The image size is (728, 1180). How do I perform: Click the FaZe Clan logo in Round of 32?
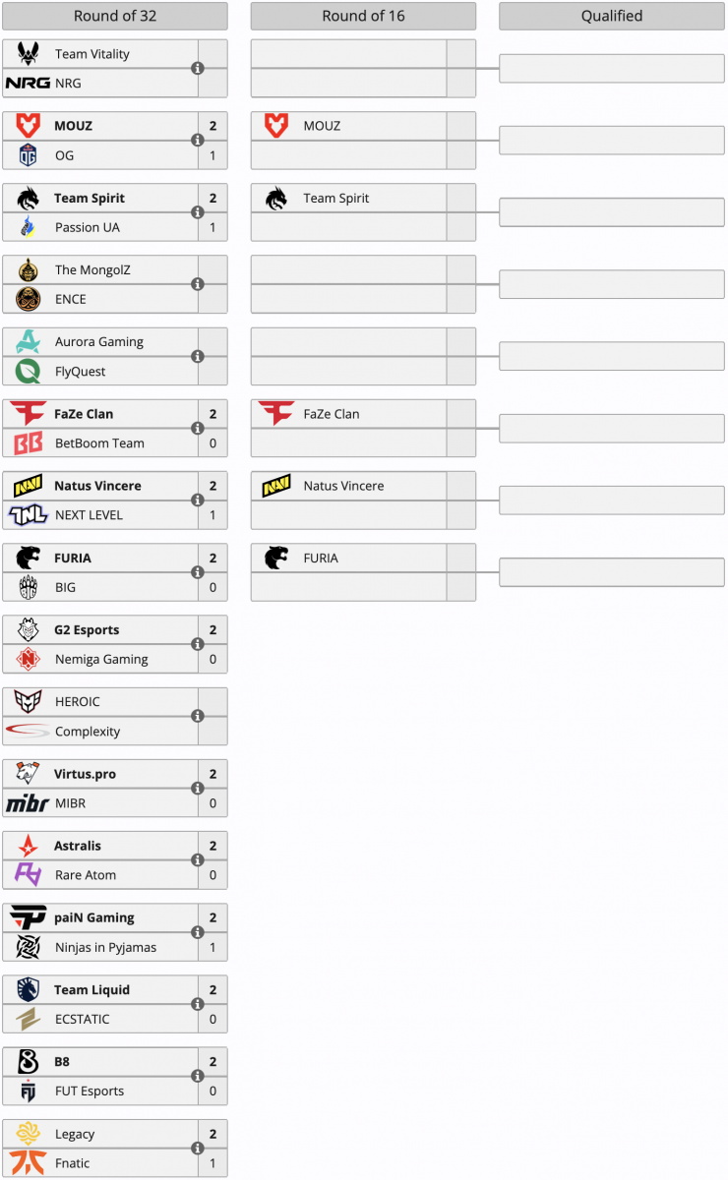tap(28, 414)
